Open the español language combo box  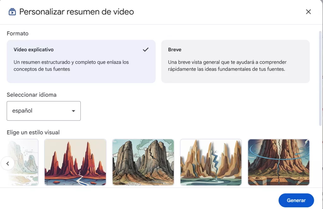click(x=44, y=111)
